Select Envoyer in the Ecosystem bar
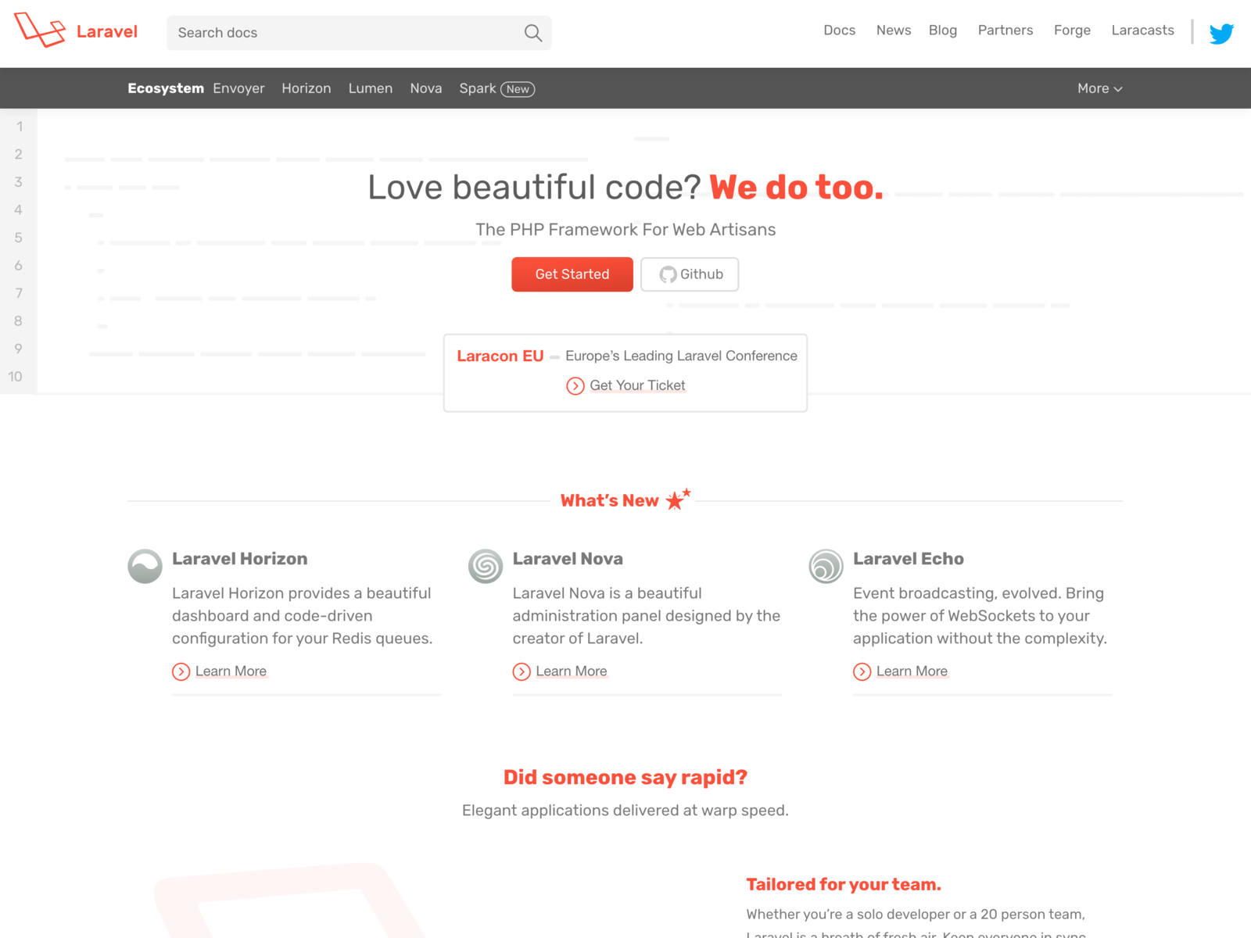Viewport: 1251px width, 938px height. 238,88
